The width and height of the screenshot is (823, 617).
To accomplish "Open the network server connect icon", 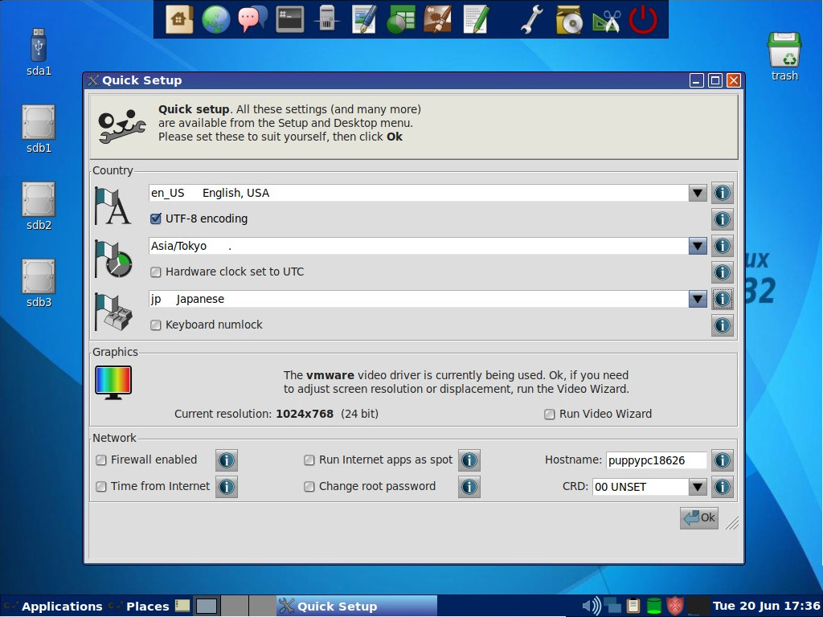I will tap(327, 19).
